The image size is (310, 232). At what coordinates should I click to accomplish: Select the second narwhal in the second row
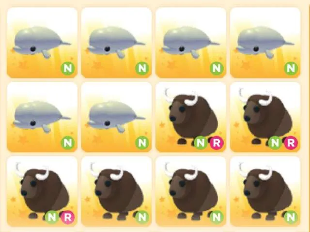116,117
